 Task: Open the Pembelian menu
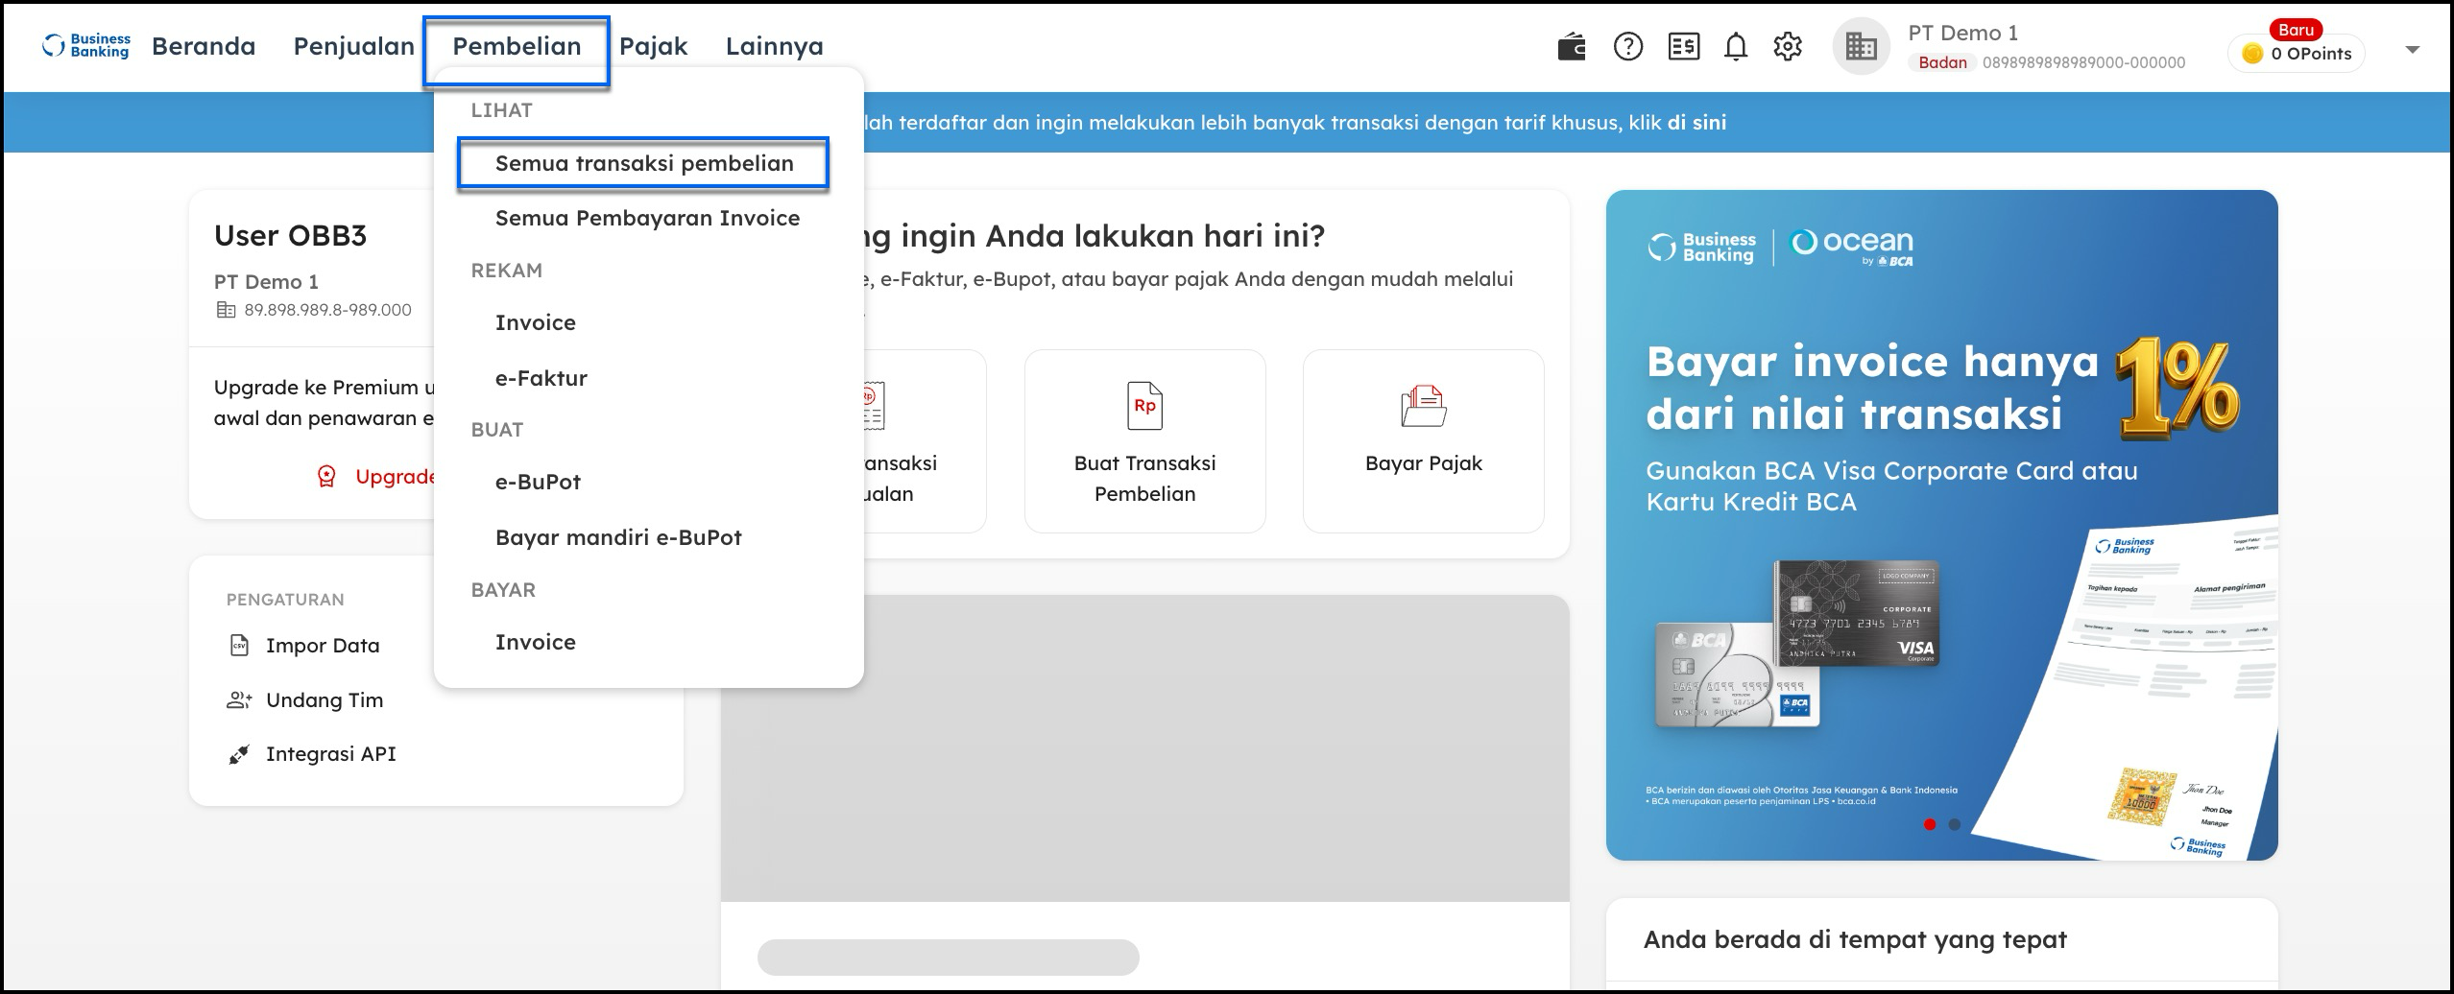517,46
